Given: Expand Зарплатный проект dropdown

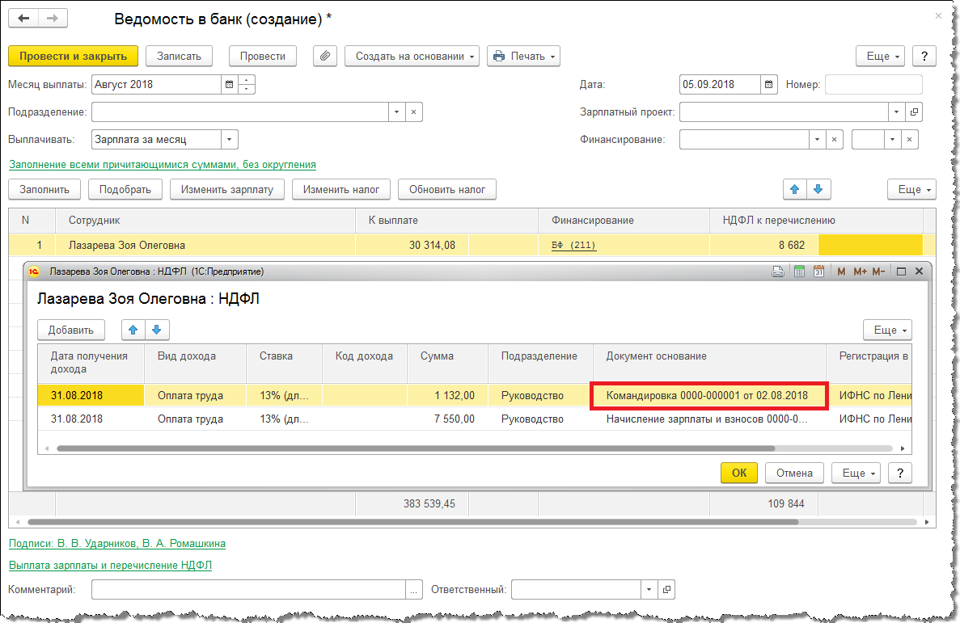Looking at the screenshot, I should 896,112.
